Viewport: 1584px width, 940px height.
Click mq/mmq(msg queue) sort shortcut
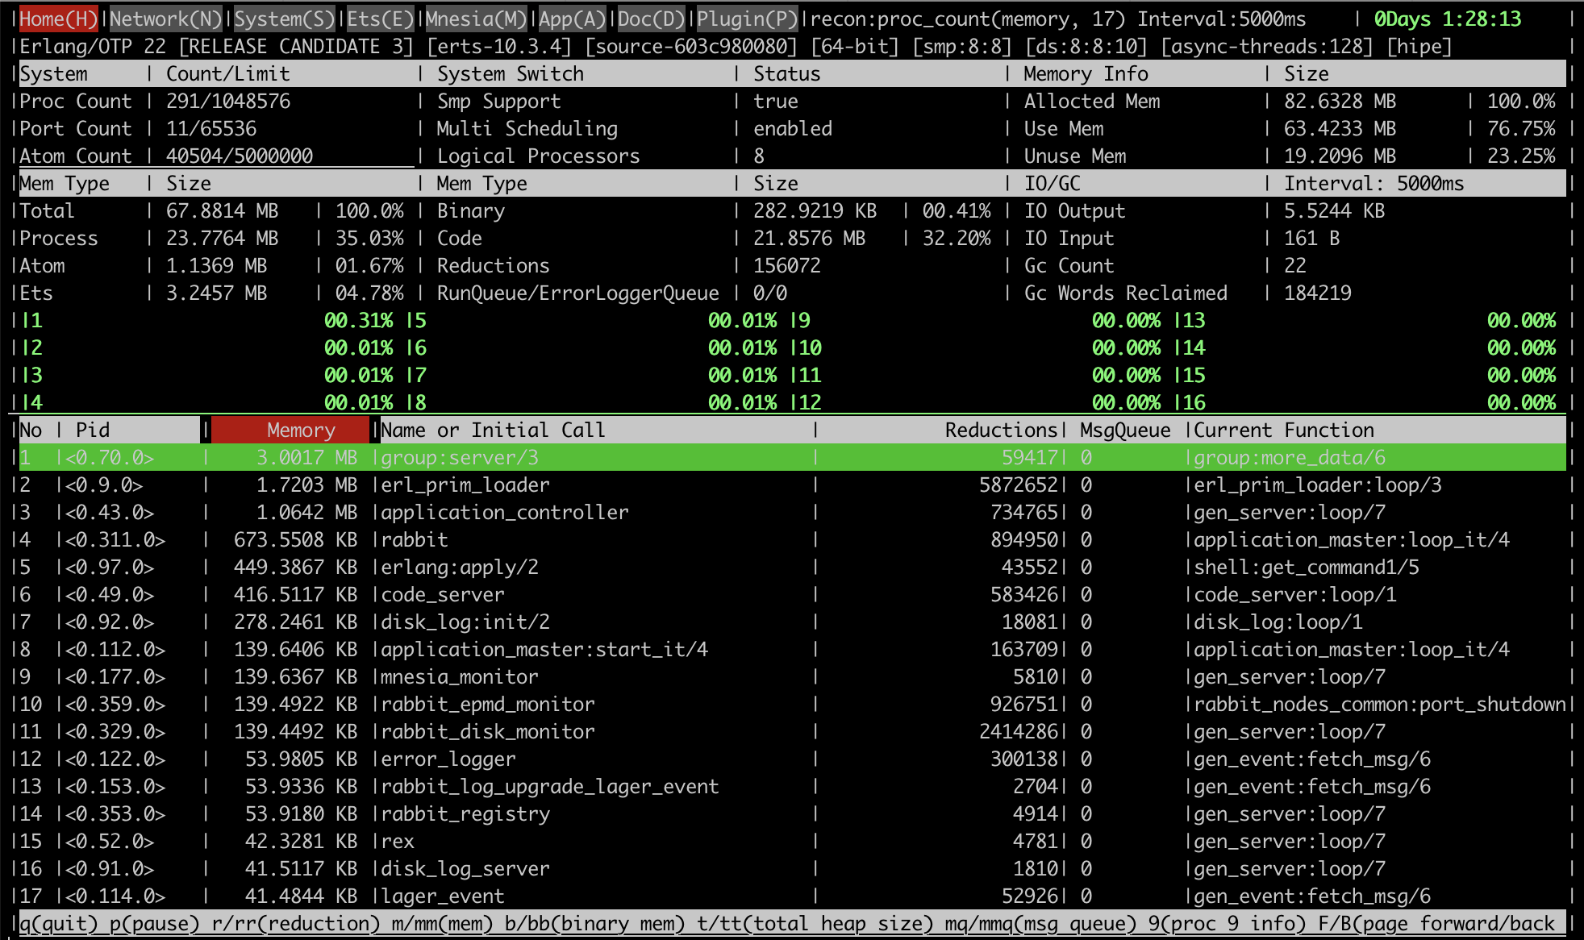[1040, 924]
